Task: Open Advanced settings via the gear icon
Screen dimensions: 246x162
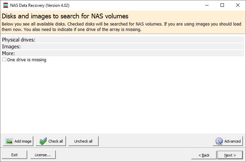Action: 219,141
